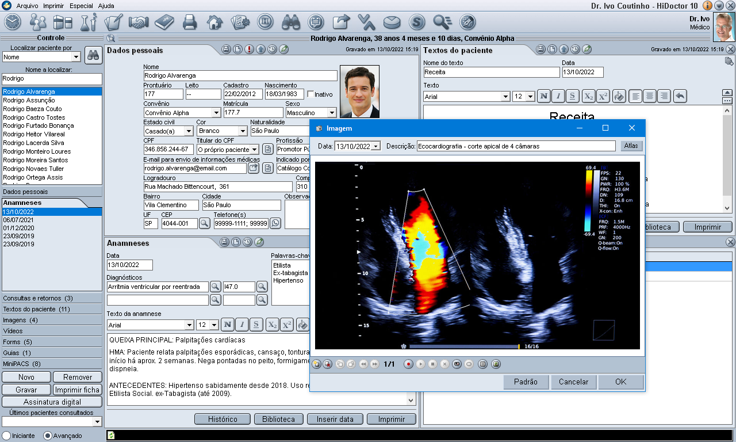This screenshot has width=736, height=442.
Task: Open the Convênio dropdown
Action: tap(216, 113)
